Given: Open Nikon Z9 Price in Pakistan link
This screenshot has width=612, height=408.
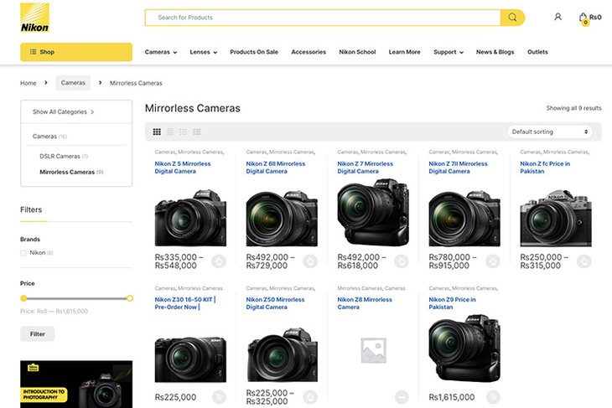Looking at the screenshot, I should point(452,303).
